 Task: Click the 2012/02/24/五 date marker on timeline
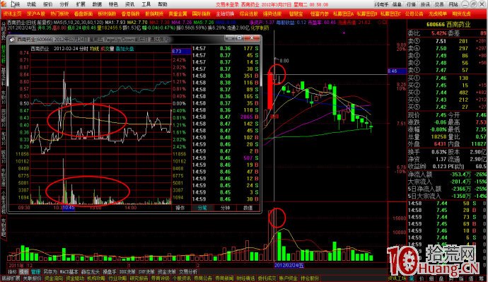point(289,265)
